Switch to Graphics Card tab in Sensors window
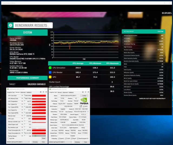The width and height of the screenshot is (173, 145). (11, 92)
